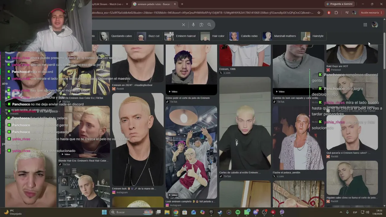Open the Chrome profile avatar in toolbar
The height and width of the screenshot is (217, 386).
[354, 13]
